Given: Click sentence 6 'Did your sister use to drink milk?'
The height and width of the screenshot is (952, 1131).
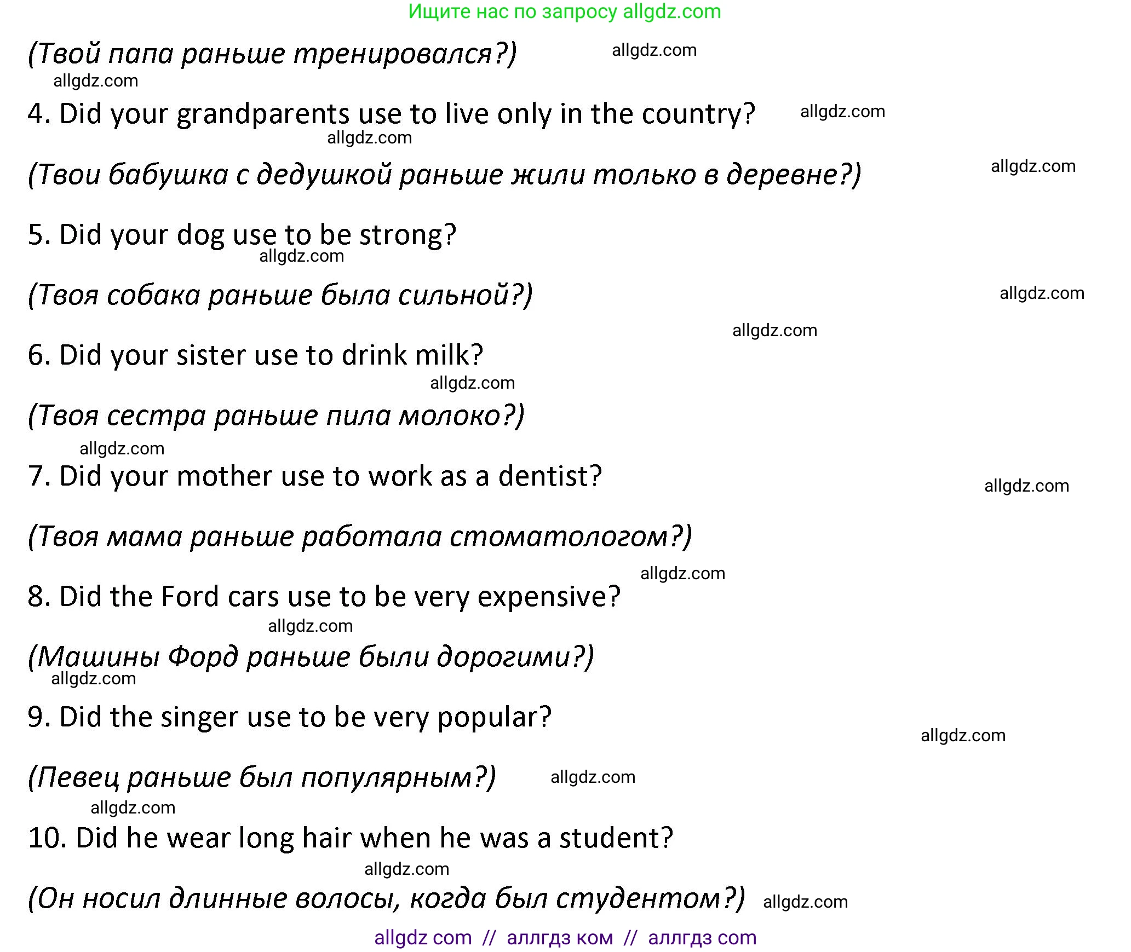Looking at the screenshot, I should point(255,355).
